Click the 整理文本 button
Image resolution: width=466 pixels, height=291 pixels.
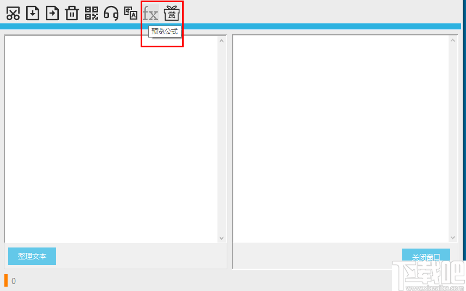click(x=32, y=256)
